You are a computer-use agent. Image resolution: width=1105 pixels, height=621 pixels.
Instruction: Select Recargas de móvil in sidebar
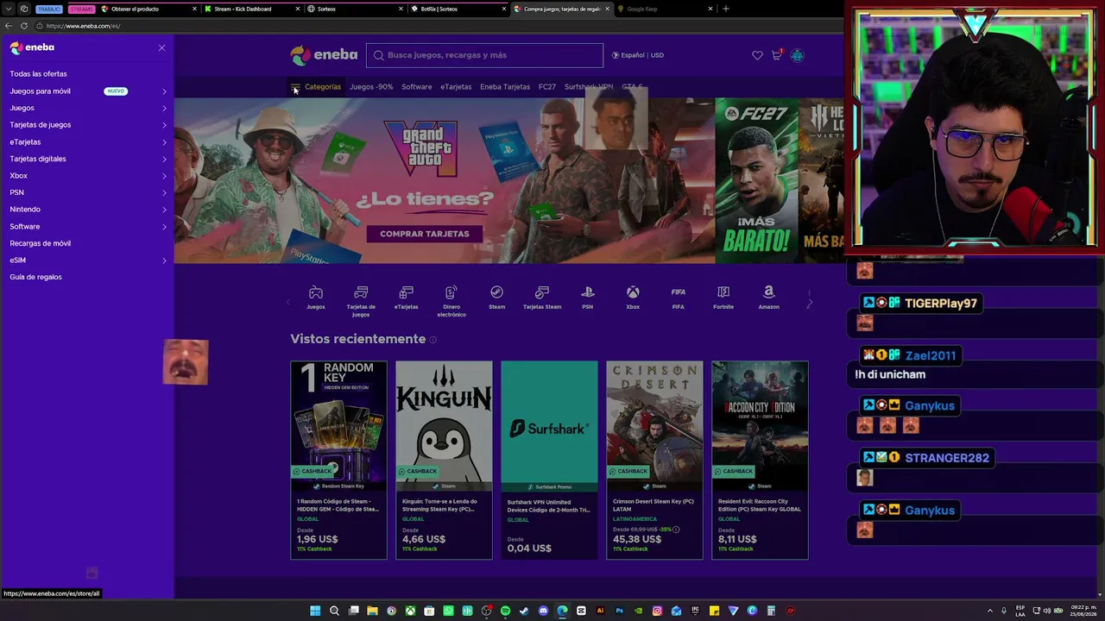(41, 243)
